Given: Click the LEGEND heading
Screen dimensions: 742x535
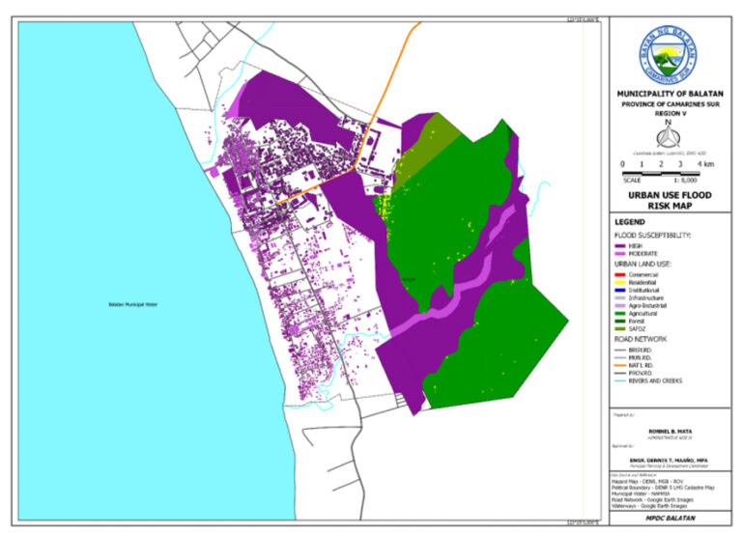Looking at the screenshot, I should [630, 223].
